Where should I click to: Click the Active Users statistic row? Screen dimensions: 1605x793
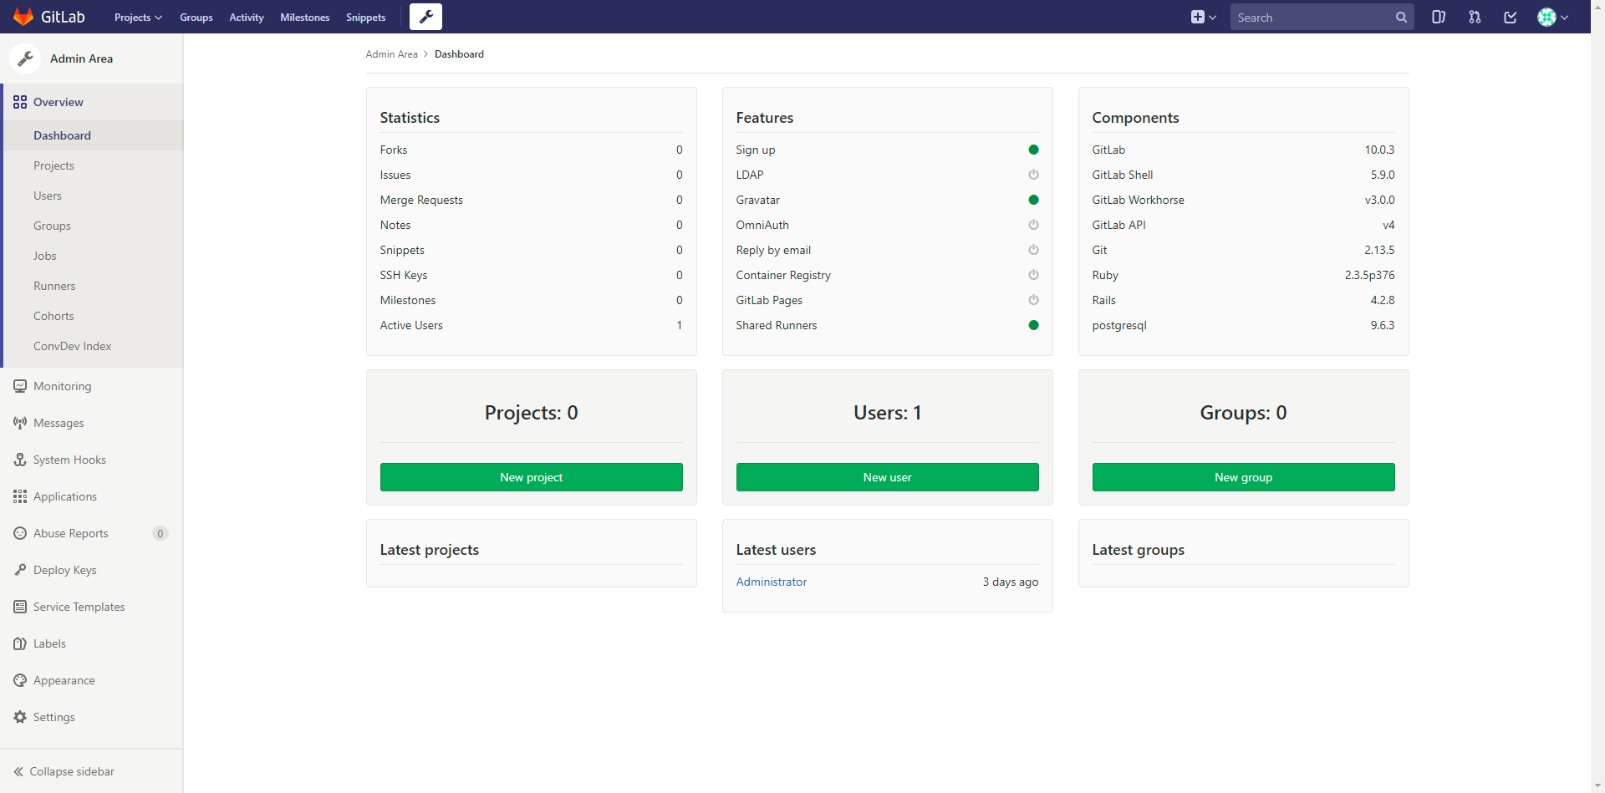[x=531, y=325]
